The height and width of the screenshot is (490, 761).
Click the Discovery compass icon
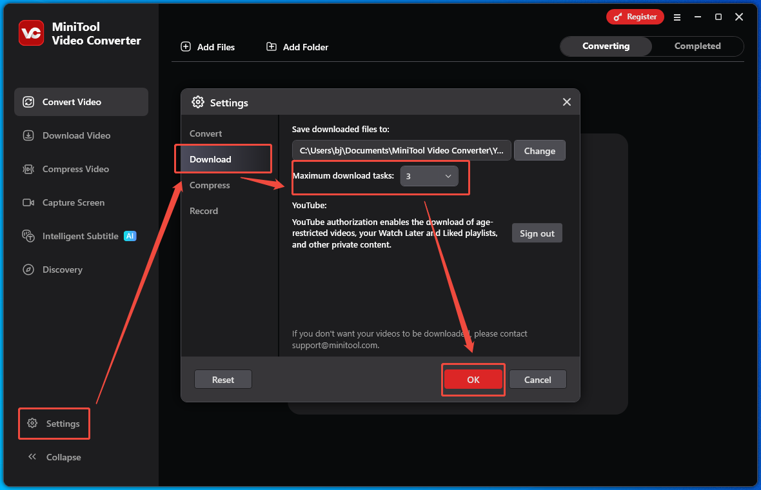tap(28, 269)
